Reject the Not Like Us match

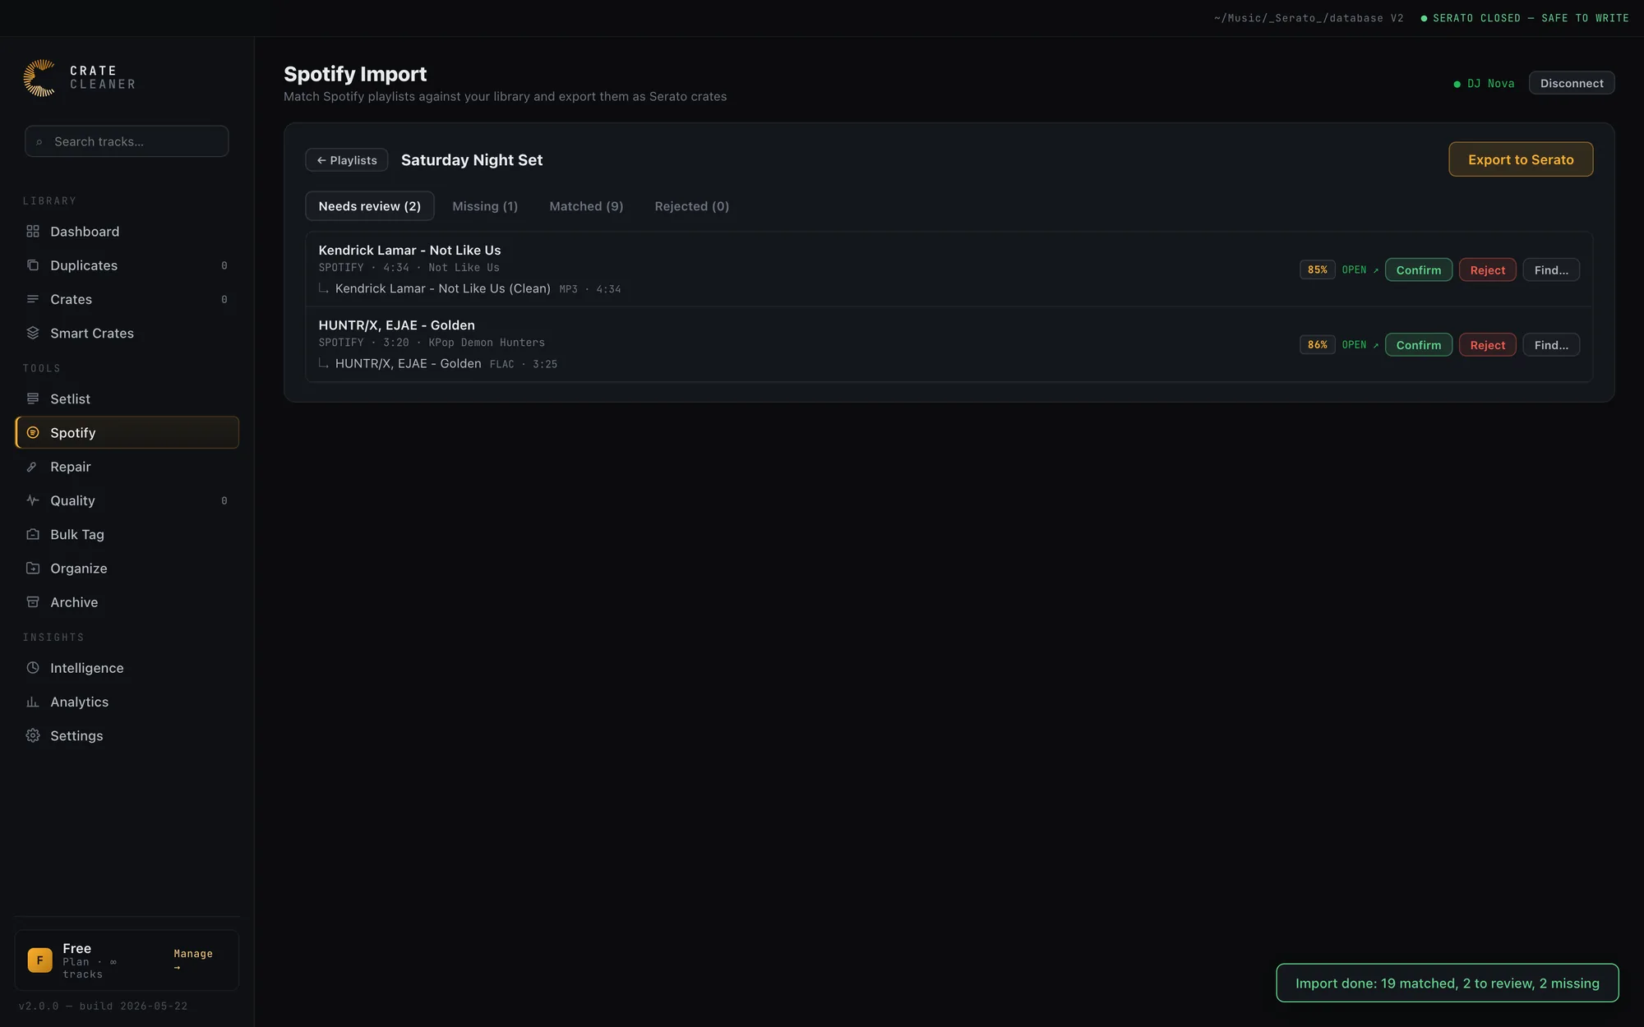pyautogui.click(x=1487, y=269)
